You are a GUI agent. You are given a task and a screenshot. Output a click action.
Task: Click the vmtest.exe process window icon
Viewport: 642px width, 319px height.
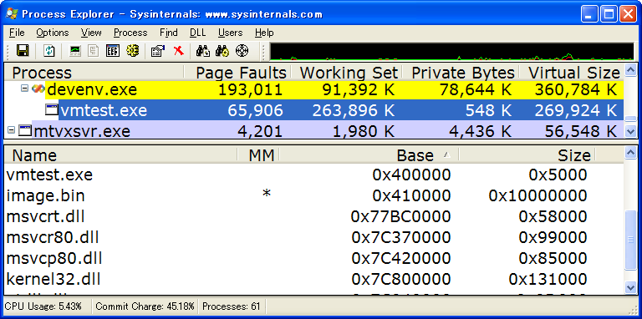51,109
